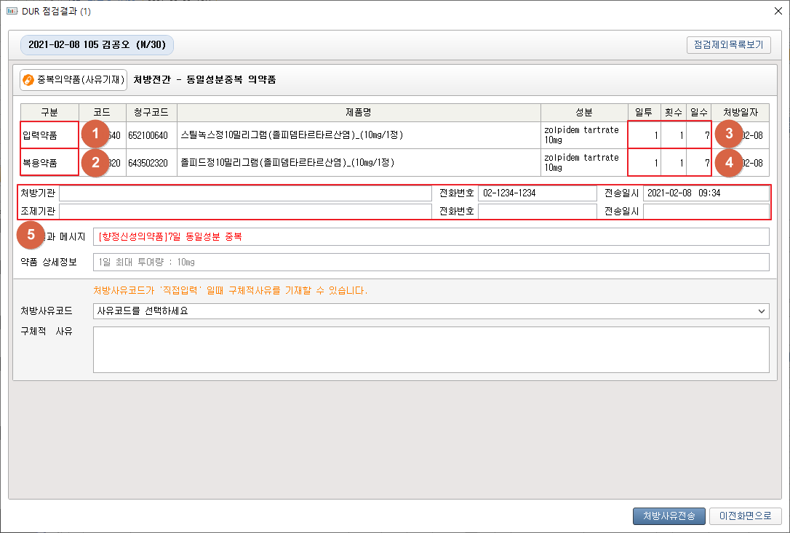This screenshot has height=533, width=790.
Task: Click the orange number 1 marker
Action: point(95,135)
